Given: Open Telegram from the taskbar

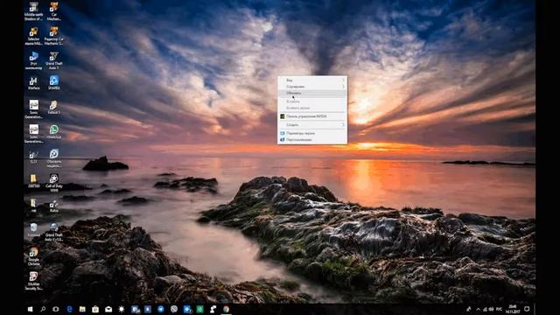Looking at the screenshot, I should pyautogui.click(x=161, y=309).
